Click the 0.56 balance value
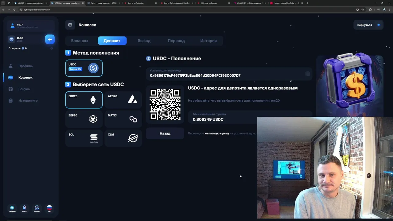Viewport: 393px width, 221px height. coord(20,38)
